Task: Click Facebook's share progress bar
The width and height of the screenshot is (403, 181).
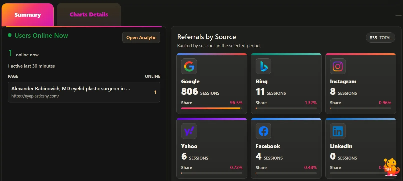Action: pos(286,173)
